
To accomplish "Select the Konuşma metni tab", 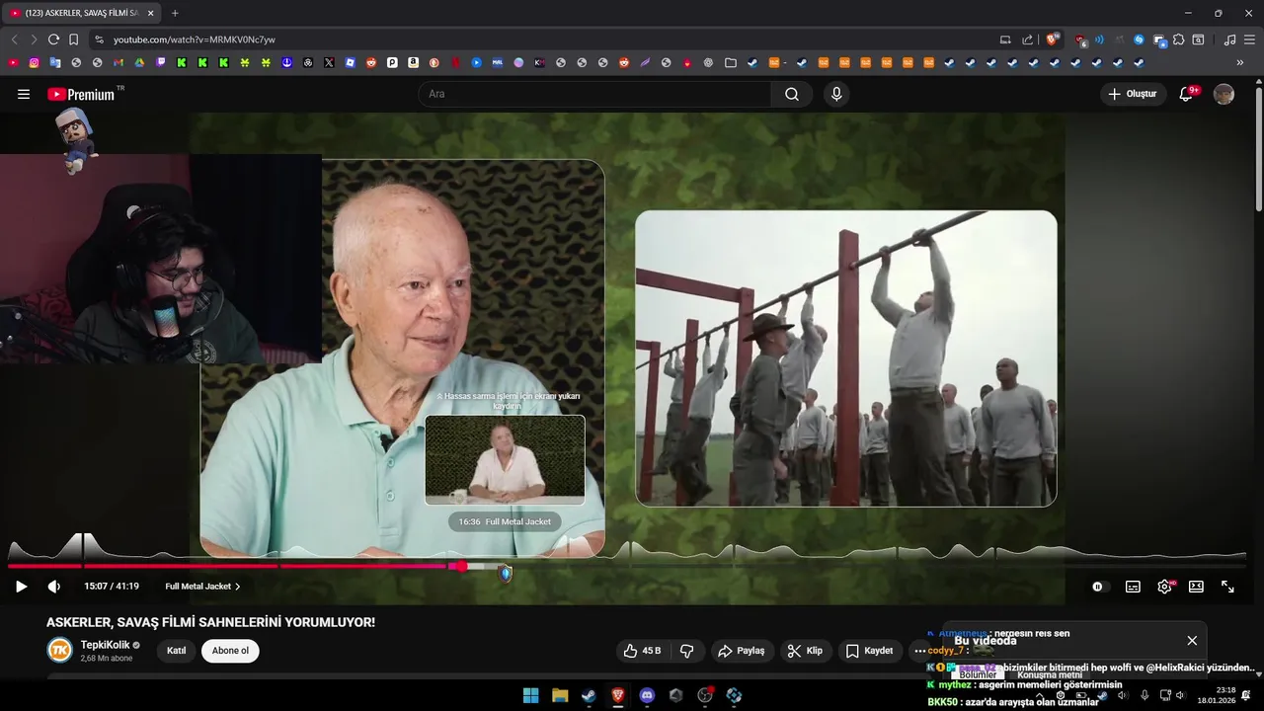I will pyautogui.click(x=1050, y=674).
